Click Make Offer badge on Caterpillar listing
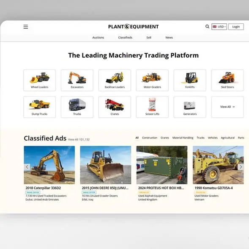The image size is (249, 249). click(x=33, y=192)
